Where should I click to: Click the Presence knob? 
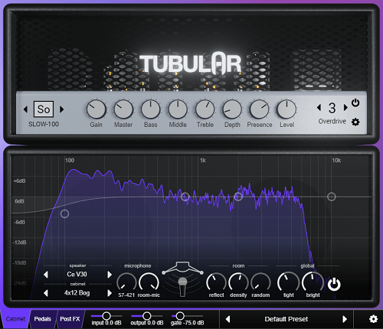(x=260, y=109)
